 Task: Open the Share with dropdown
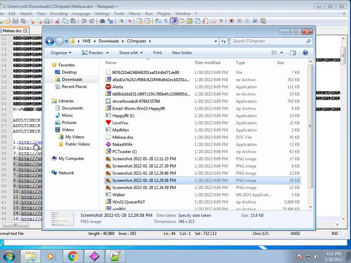(131, 53)
